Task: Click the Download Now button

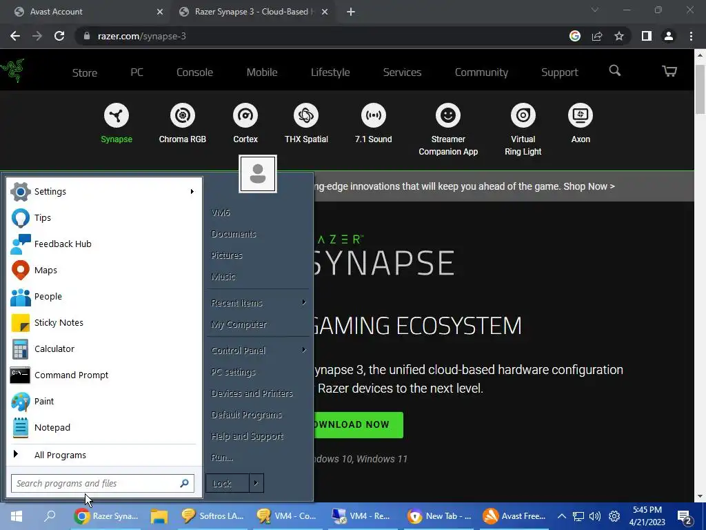Action: click(358, 424)
